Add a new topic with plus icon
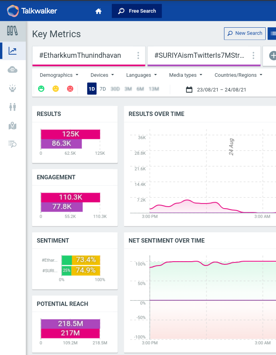This screenshot has height=355, width=276. pos(272,56)
